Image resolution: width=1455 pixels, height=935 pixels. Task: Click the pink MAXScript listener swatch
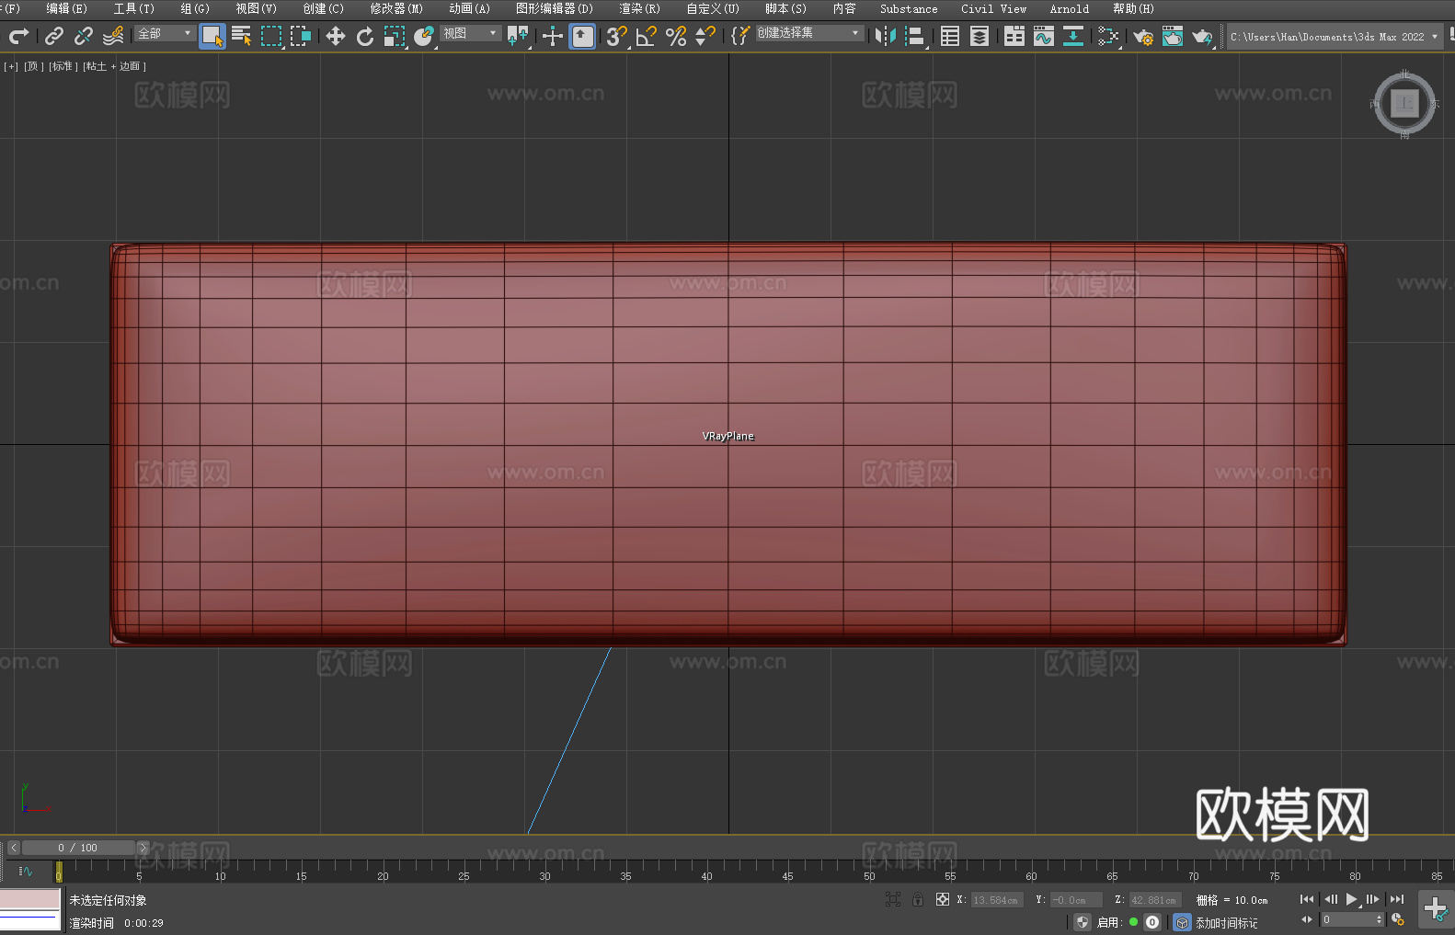click(30, 899)
